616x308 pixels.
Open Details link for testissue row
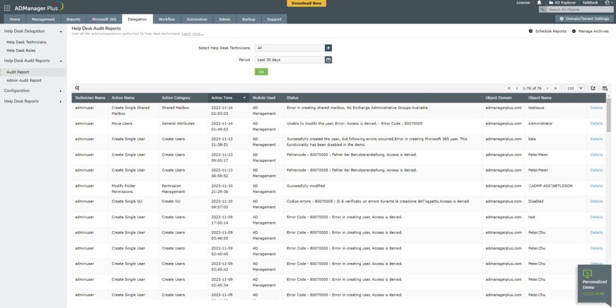[596, 108]
